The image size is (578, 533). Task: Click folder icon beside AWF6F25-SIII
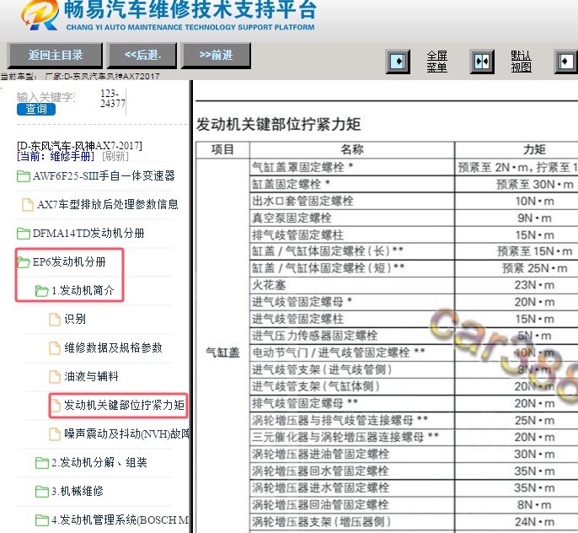tap(24, 176)
